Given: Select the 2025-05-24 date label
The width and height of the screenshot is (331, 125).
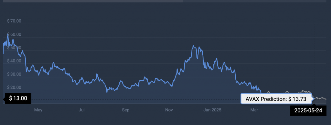Looking at the screenshot, I should coord(308,111).
